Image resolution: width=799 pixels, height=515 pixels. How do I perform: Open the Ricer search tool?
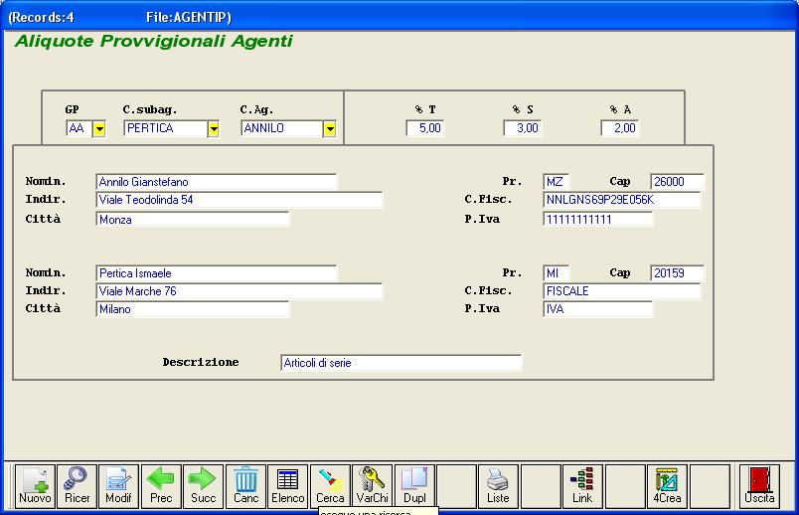point(77,485)
